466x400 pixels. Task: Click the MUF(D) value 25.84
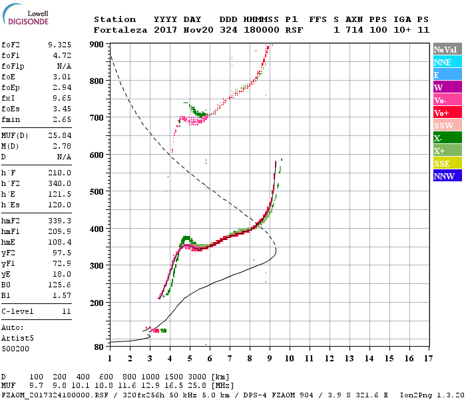coord(60,136)
